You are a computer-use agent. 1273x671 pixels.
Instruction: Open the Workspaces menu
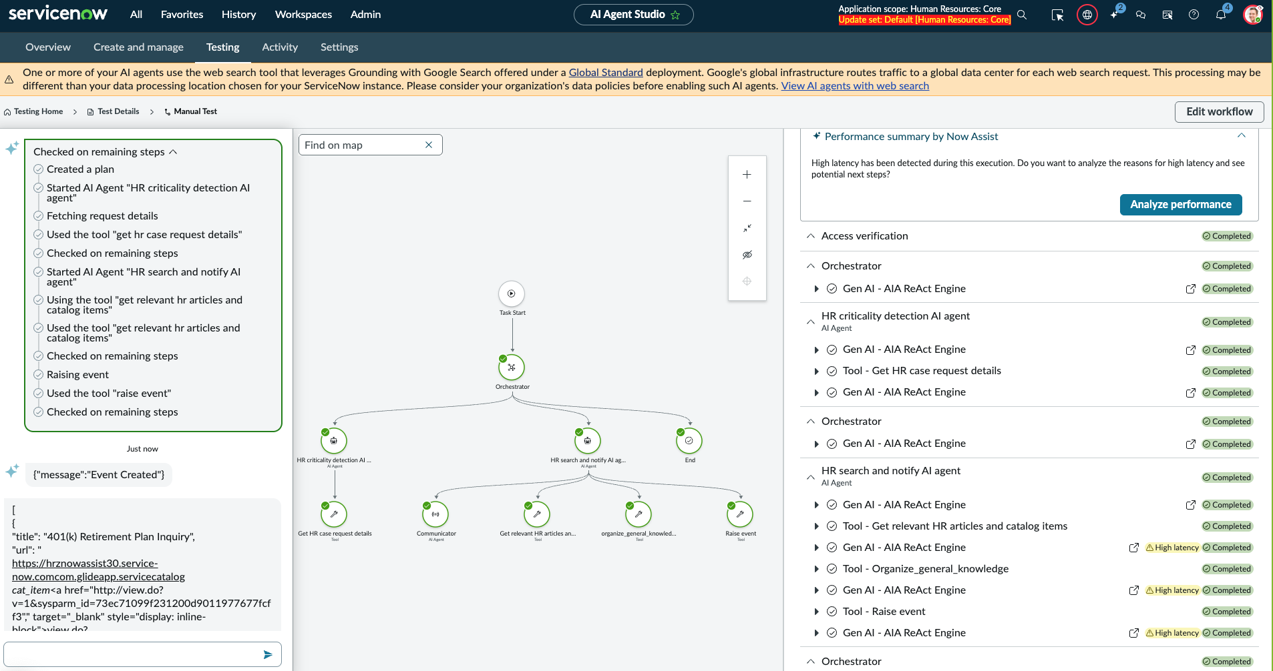[303, 15]
